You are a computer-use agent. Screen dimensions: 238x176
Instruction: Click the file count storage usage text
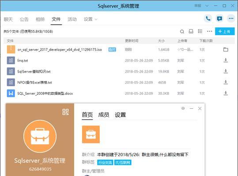point(28,31)
